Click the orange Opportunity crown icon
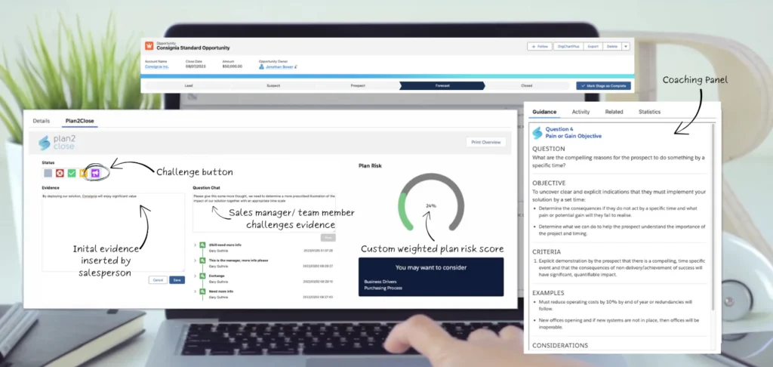 pyautogui.click(x=149, y=46)
